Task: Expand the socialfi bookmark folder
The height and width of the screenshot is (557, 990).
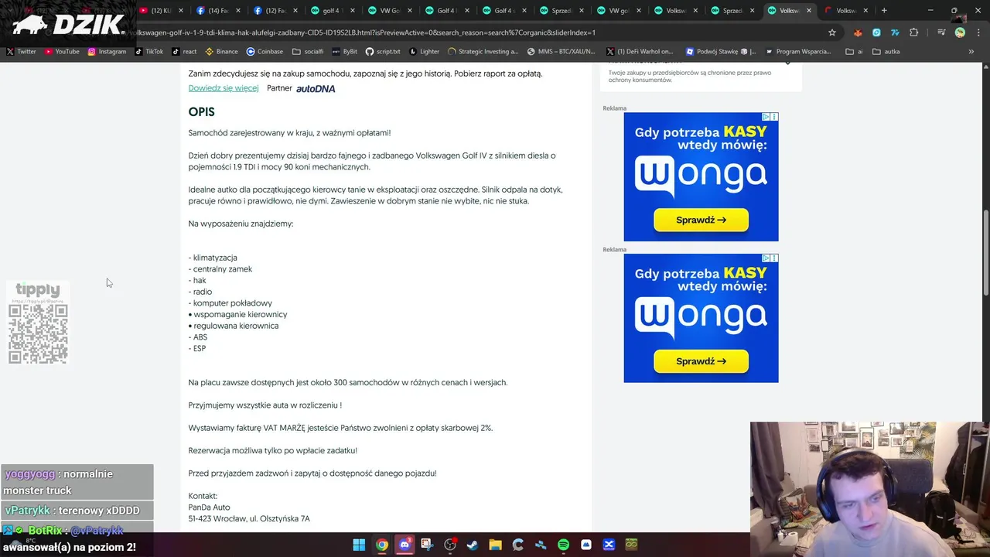Action: pos(308,52)
